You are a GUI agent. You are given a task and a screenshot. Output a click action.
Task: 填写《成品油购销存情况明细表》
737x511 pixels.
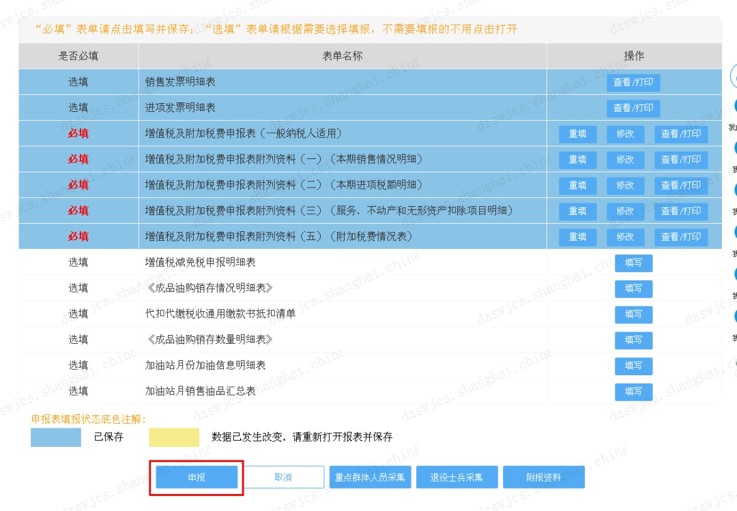pyautogui.click(x=634, y=289)
